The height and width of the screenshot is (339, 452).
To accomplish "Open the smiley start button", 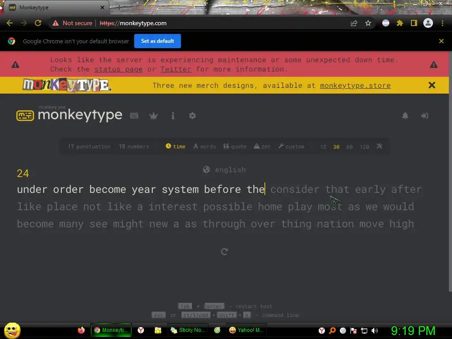I will point(12,330).
